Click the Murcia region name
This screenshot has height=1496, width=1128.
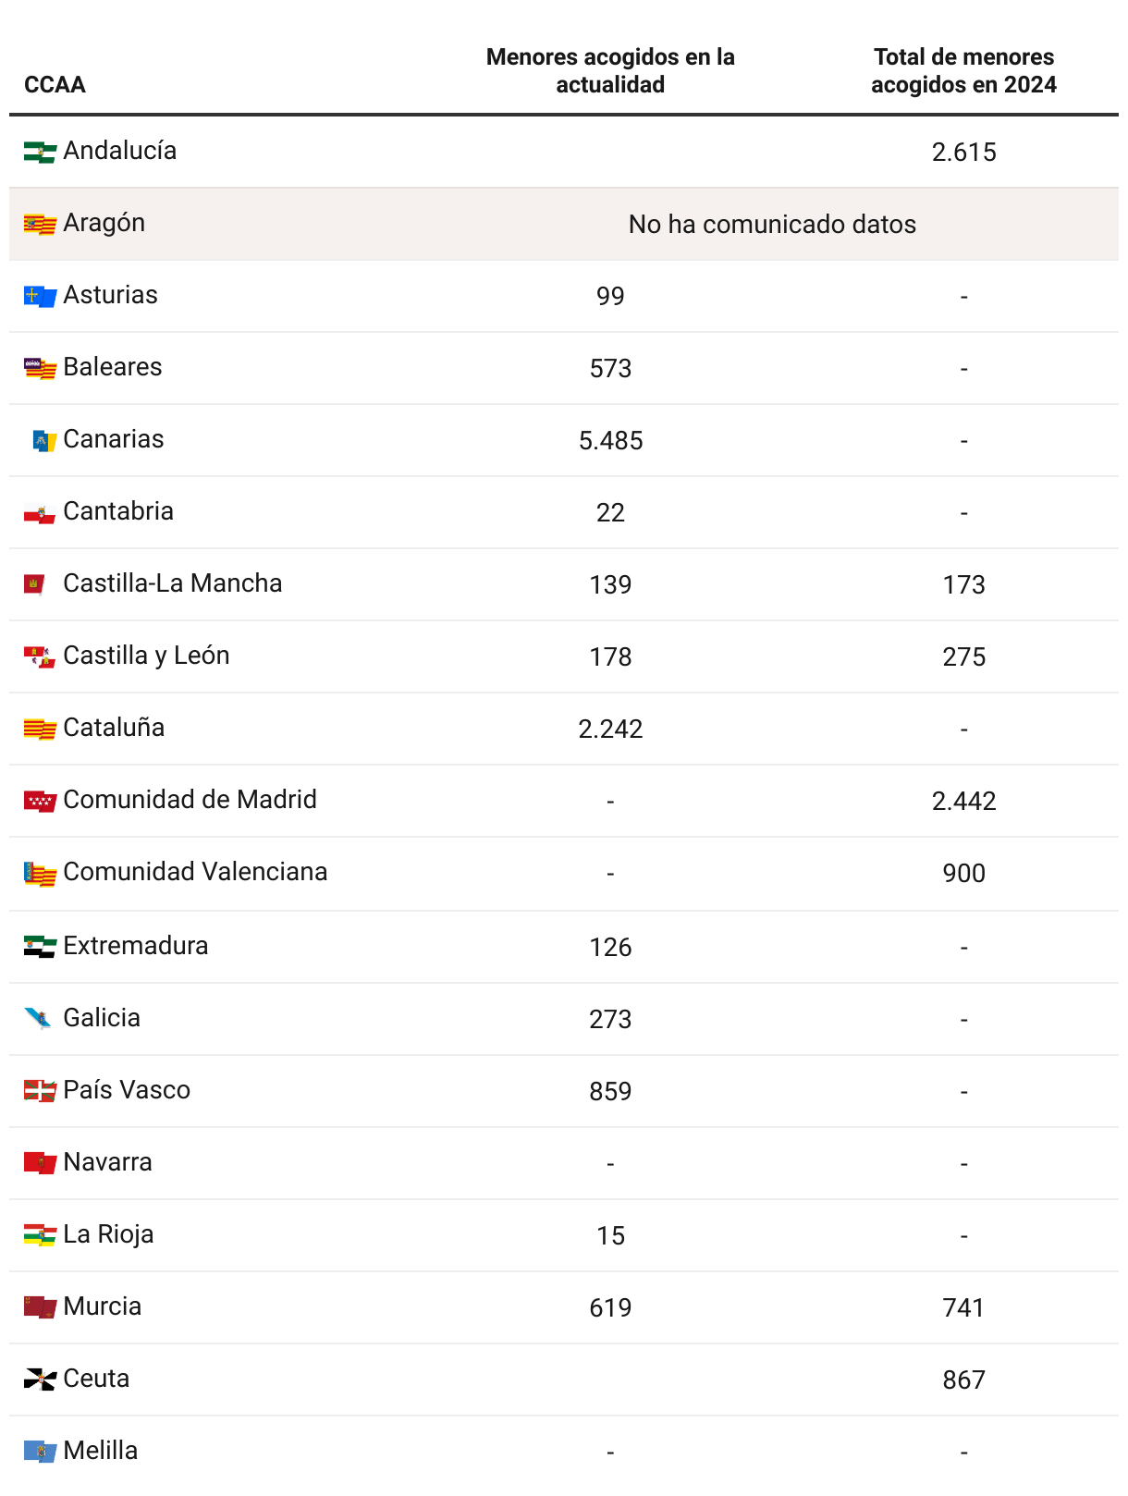tap(103, 1306)
